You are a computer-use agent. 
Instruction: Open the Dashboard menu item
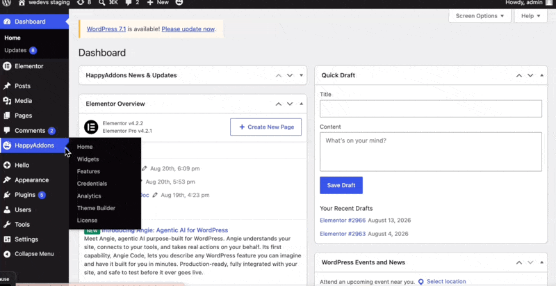coord(34,22)
